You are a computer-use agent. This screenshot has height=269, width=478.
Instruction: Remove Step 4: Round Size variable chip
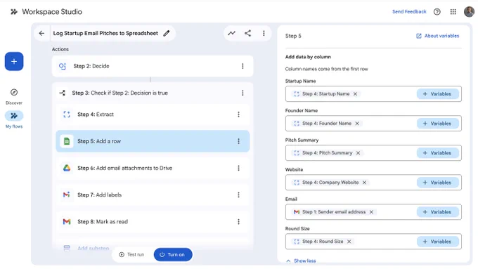pyautogui.click(x=349, y=242)
